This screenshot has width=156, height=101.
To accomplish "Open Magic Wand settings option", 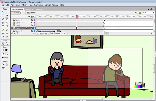I will click(x=7, y=65).
